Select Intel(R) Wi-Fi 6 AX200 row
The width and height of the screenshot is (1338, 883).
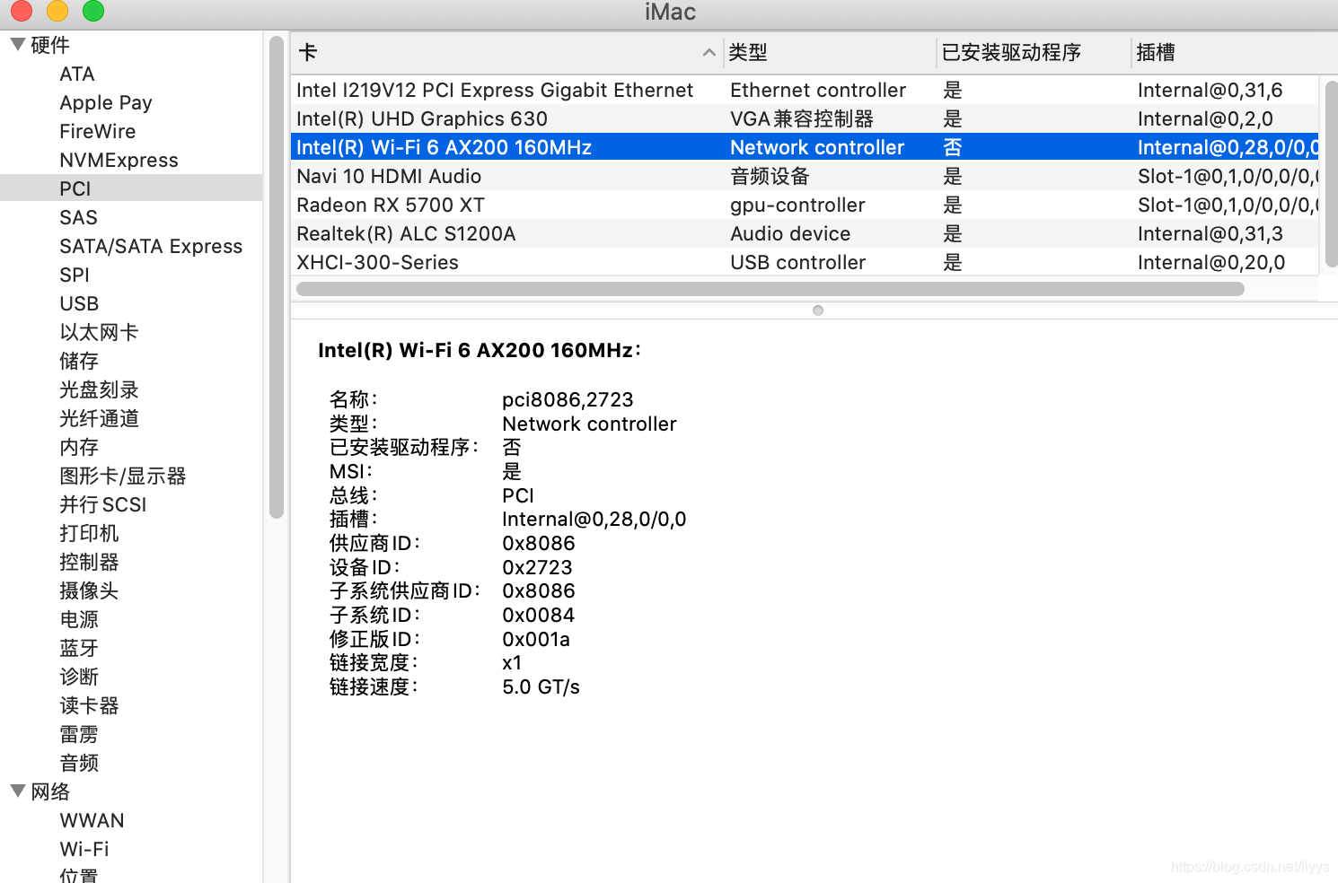click(805, 147)
